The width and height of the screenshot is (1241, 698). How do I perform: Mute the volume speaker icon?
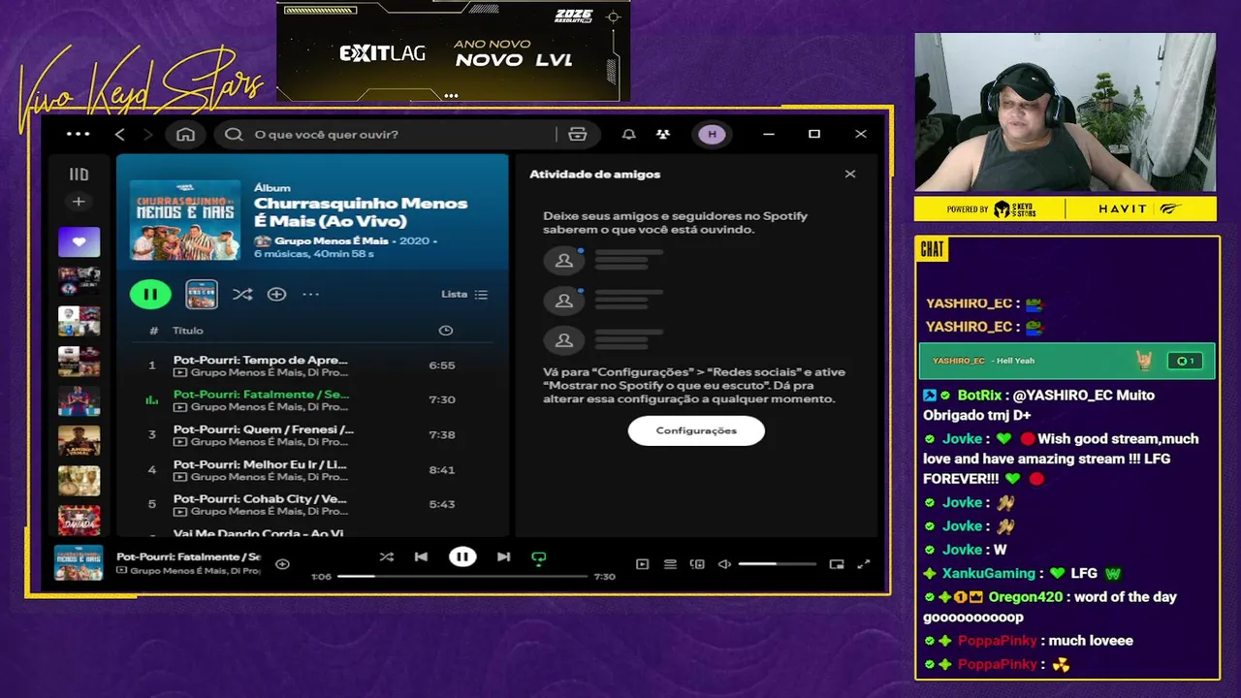(724, 564)
